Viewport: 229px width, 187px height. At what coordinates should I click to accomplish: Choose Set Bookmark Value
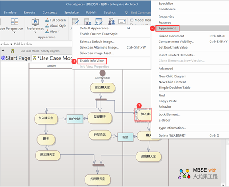tap(173, 47)
